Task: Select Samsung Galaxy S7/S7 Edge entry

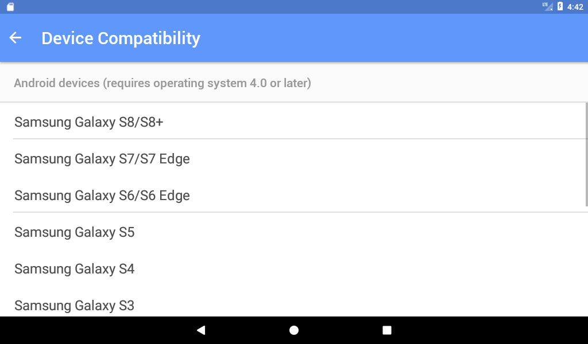Action: 102,158
